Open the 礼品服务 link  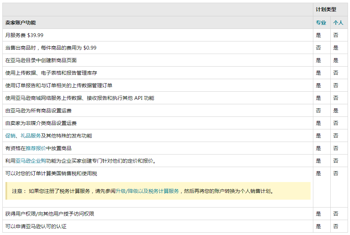(x=31, y=136)
